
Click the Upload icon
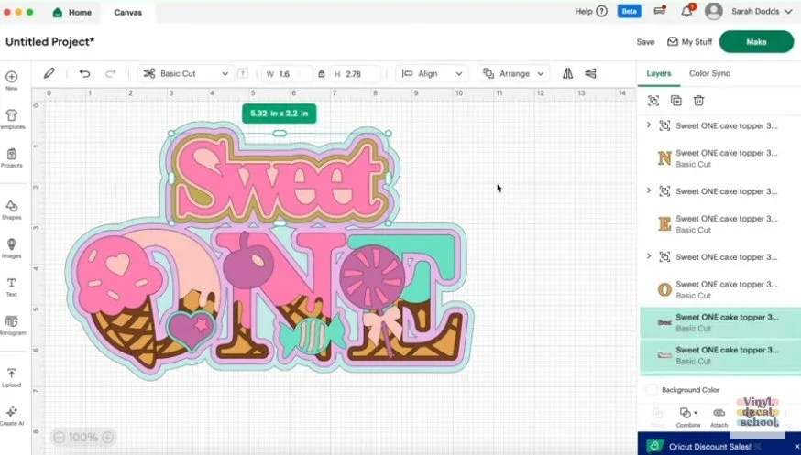(11, 377)
